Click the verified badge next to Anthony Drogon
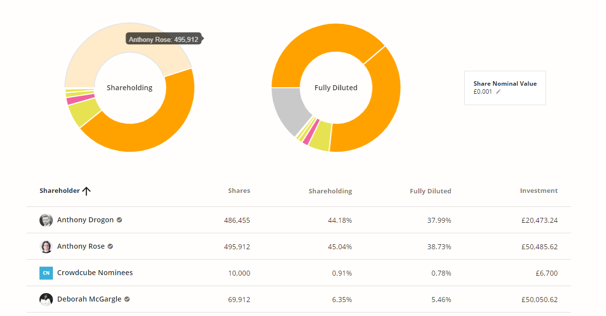The width and height of the screenshot is (606, 316). click(x=119, y=220)
